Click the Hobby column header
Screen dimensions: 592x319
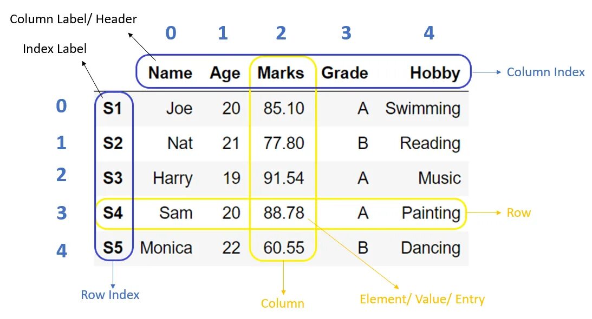tap(435, 74)
